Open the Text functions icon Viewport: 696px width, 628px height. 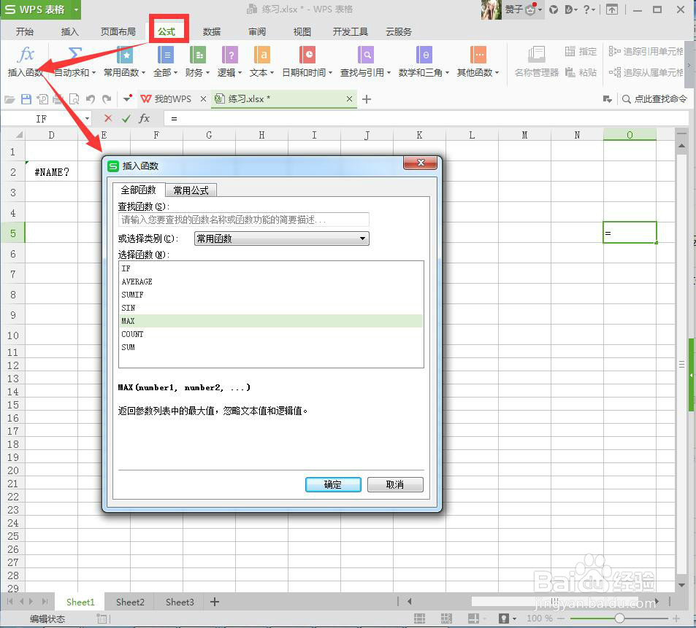(x=262, y=55)
